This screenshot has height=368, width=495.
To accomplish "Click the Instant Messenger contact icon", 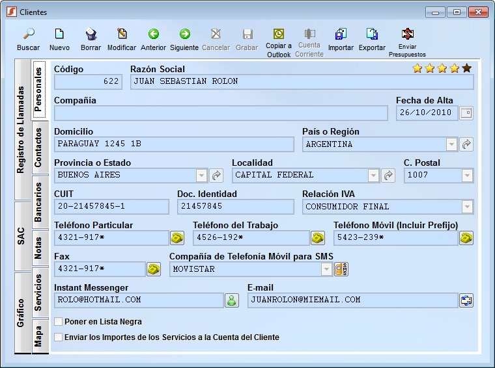I will (x=232, y=300).
